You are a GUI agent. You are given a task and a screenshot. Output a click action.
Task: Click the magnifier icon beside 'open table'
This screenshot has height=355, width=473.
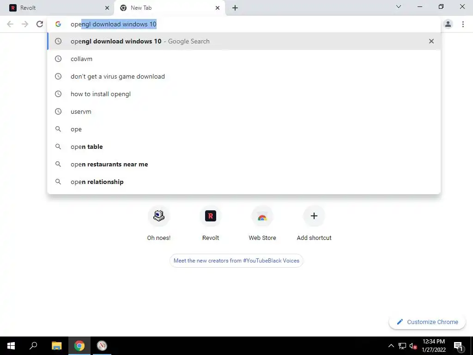pyautogui.click(x=58, y=147)
